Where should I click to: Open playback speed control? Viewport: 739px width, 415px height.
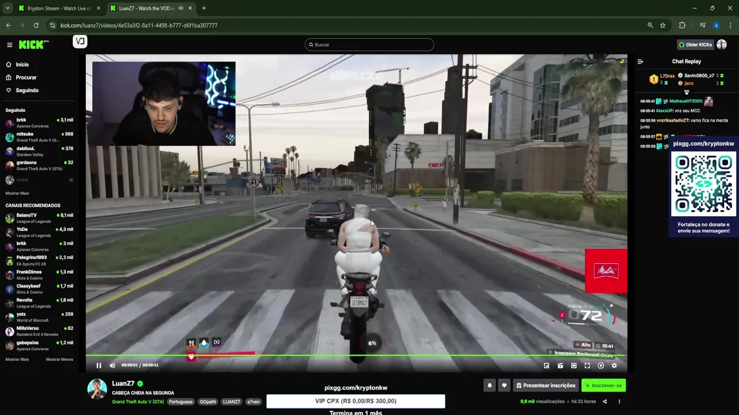click(601, 365)
